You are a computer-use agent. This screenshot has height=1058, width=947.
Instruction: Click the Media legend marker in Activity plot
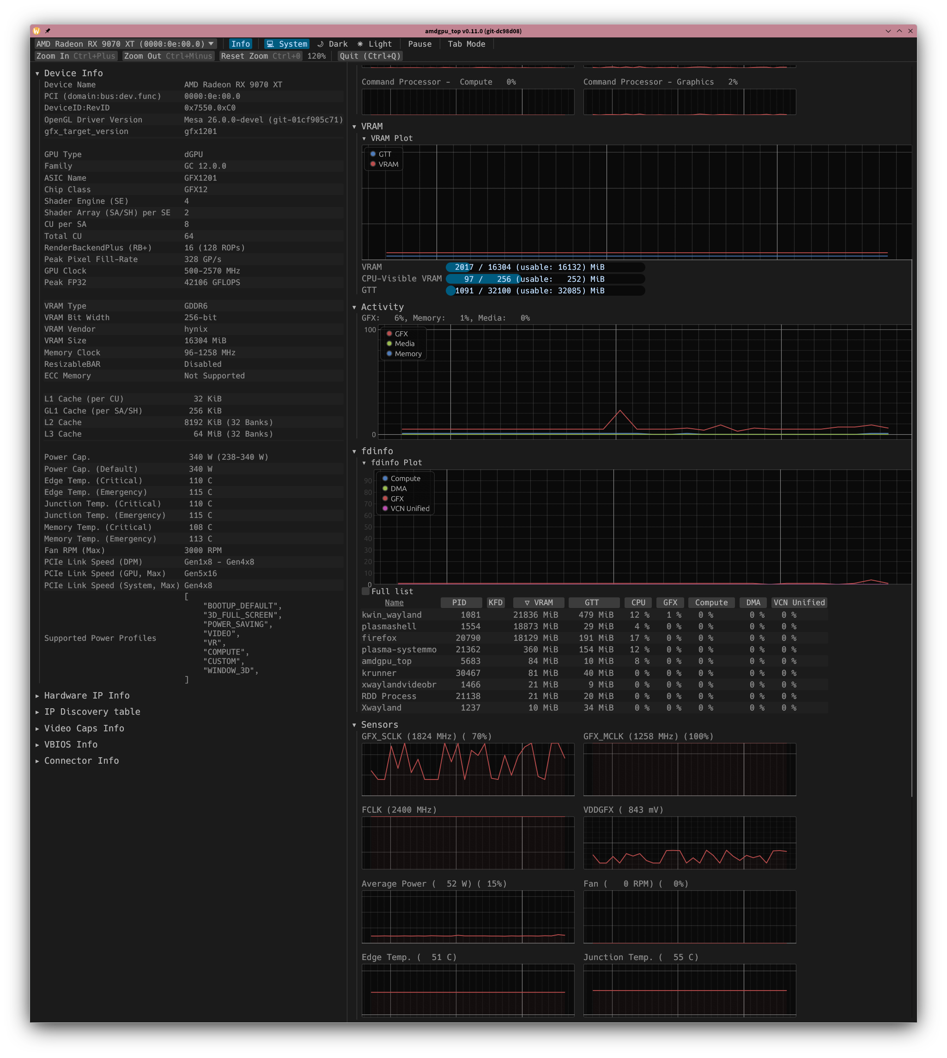(x=389, y=343)
